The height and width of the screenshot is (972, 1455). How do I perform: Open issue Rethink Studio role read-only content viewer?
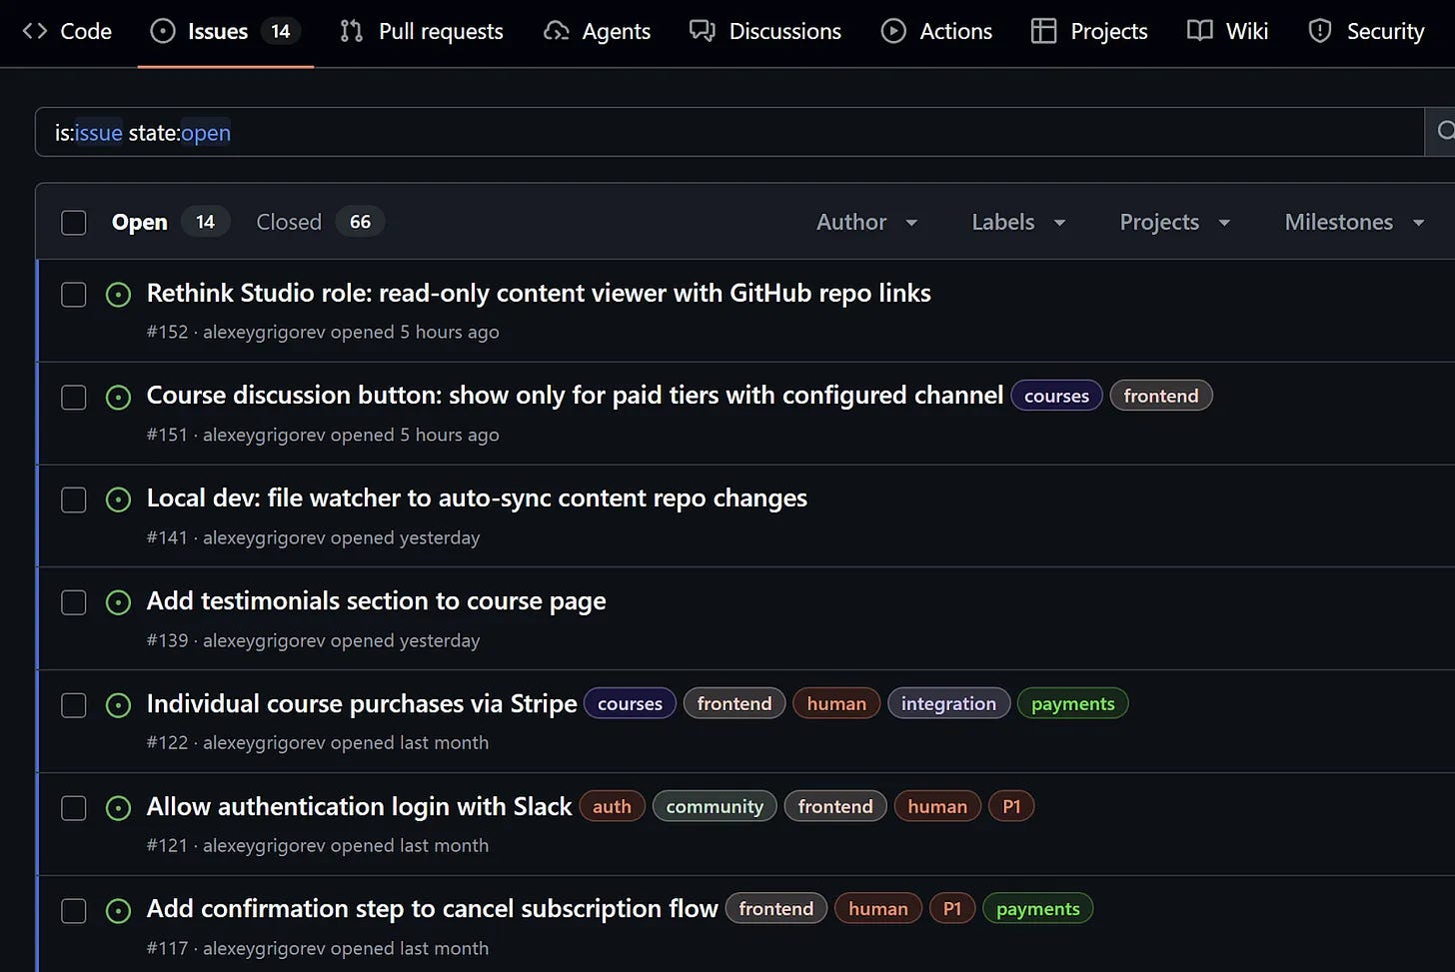tap(539, 293)
